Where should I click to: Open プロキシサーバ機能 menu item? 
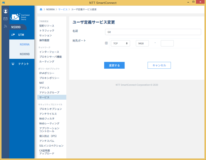click(51, 57)
